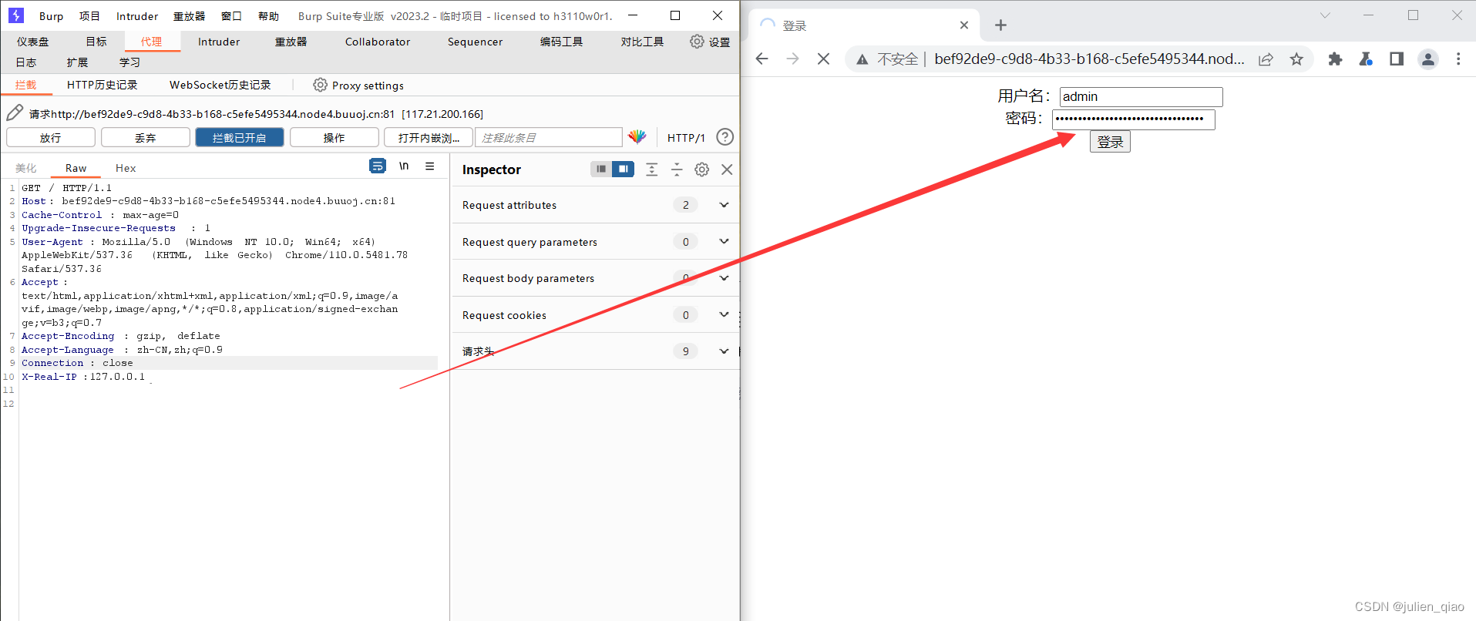Open Chrome tab search chevron
1476x621 pixels.
pyautogui.click(x=1325, y=15)
